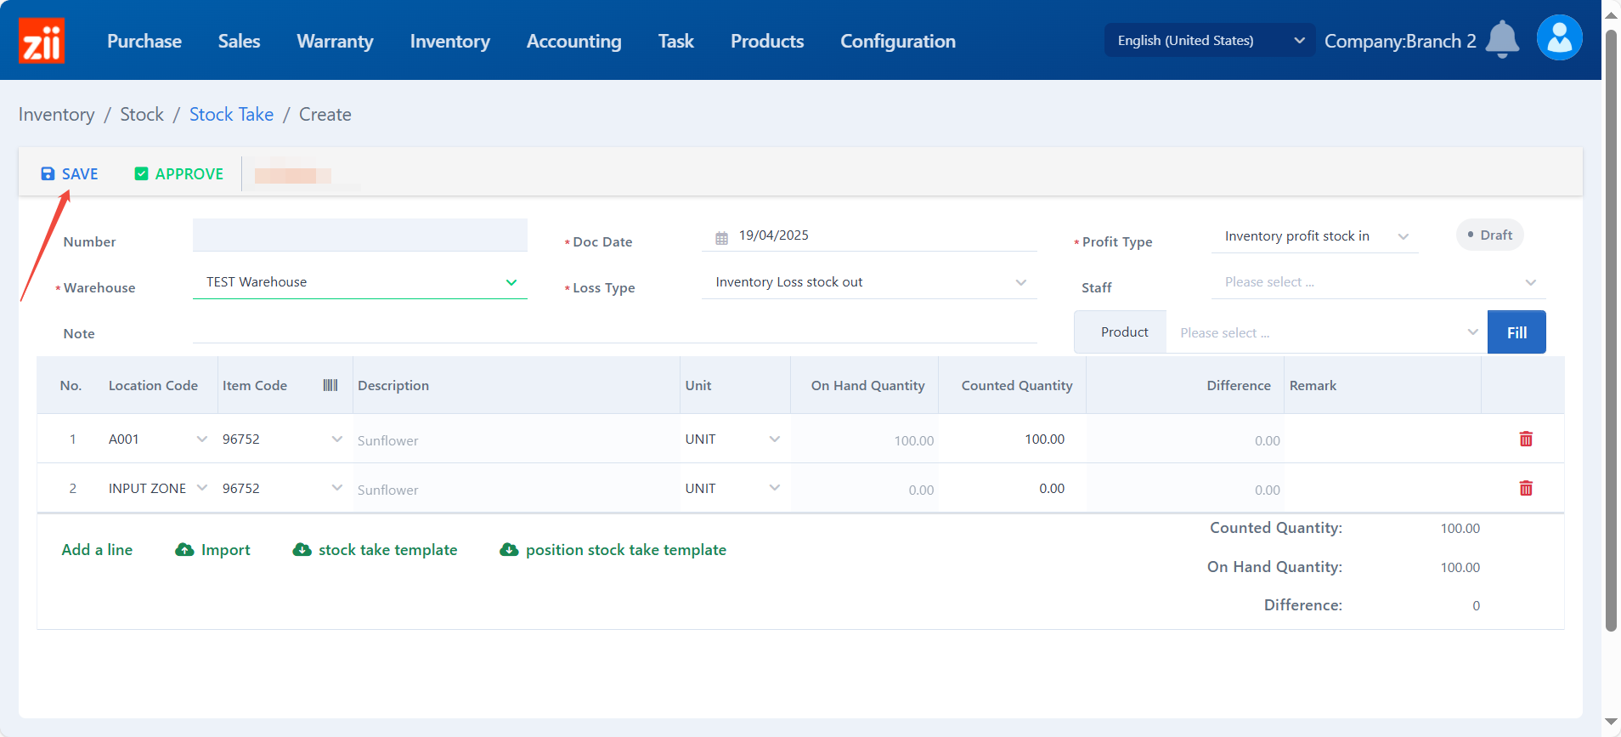
Task: Open the Loss Type dropdown
Action: (1020, 282)
